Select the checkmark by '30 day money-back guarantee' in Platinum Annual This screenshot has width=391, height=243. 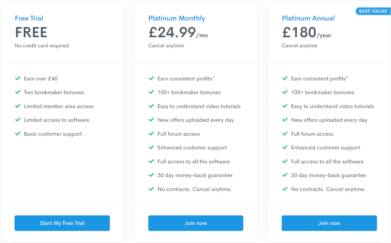click(x=285, y=175)
